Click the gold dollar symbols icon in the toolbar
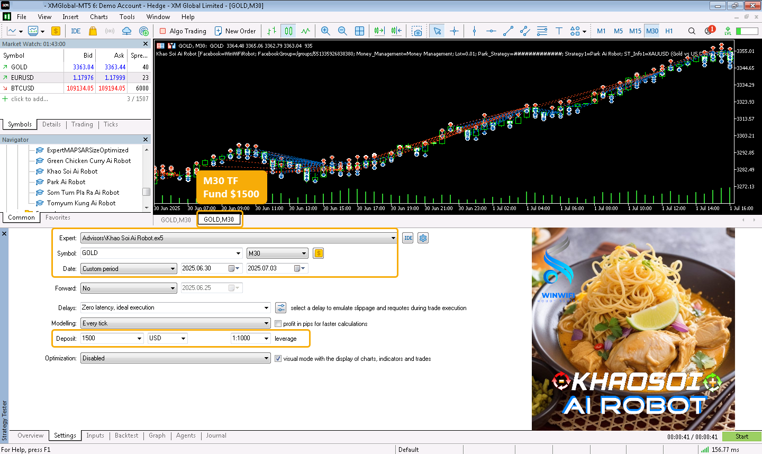Screen dimensions: 762x454 click(56, 31)
